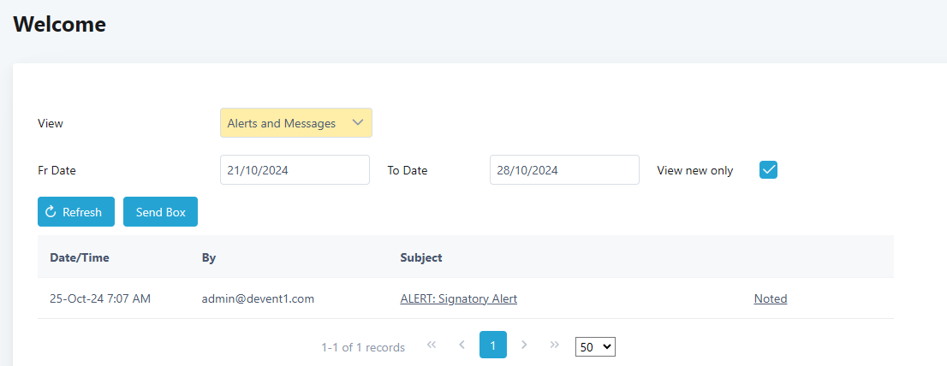
Task: Go to next page of records
Action: pyautogui.click(x=524, y=345)
